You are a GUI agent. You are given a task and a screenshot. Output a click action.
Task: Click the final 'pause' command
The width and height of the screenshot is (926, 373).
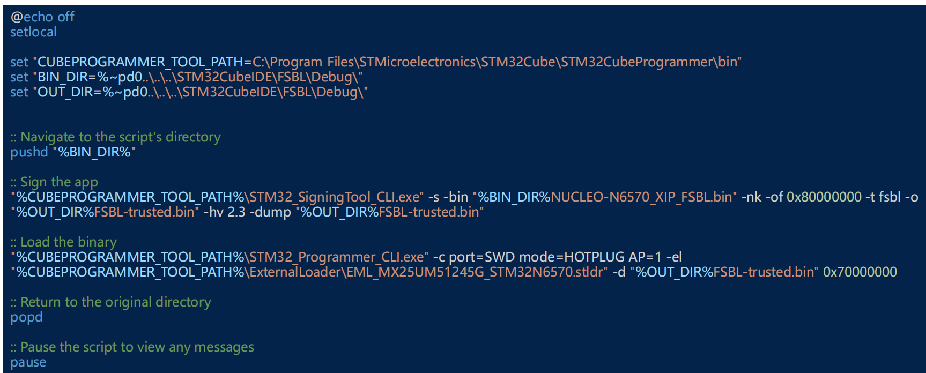(28, 362)
